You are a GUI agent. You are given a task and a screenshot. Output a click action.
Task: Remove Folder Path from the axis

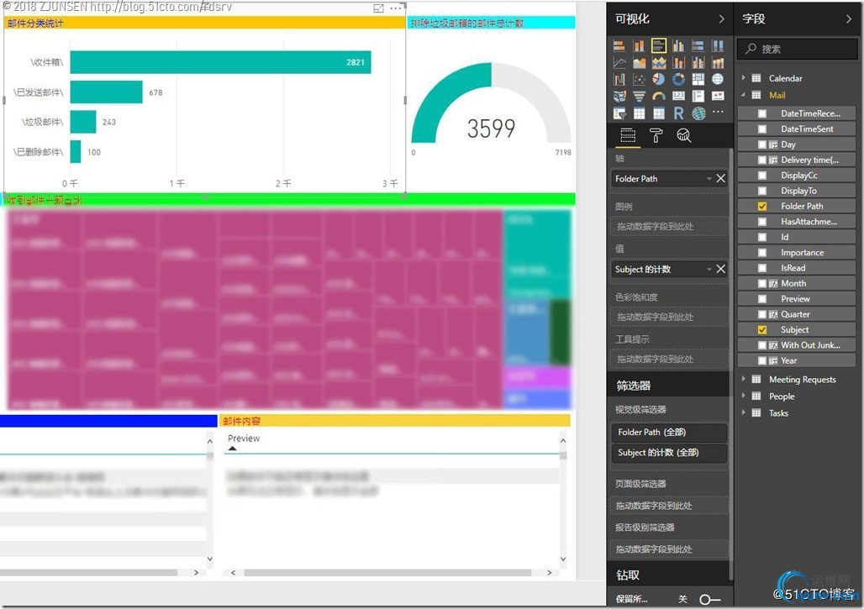tap(721, 178)
